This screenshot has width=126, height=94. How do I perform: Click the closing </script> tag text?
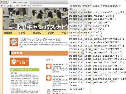click(x=77, y=89)
